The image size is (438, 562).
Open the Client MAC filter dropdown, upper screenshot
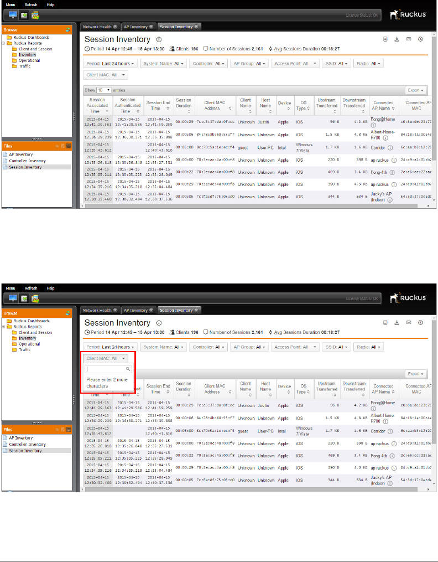(x=106, y=75)
